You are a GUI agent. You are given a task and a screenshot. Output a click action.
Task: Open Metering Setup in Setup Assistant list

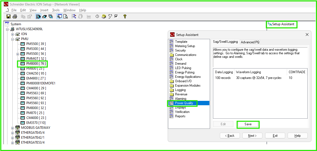[x=185, y=46]
